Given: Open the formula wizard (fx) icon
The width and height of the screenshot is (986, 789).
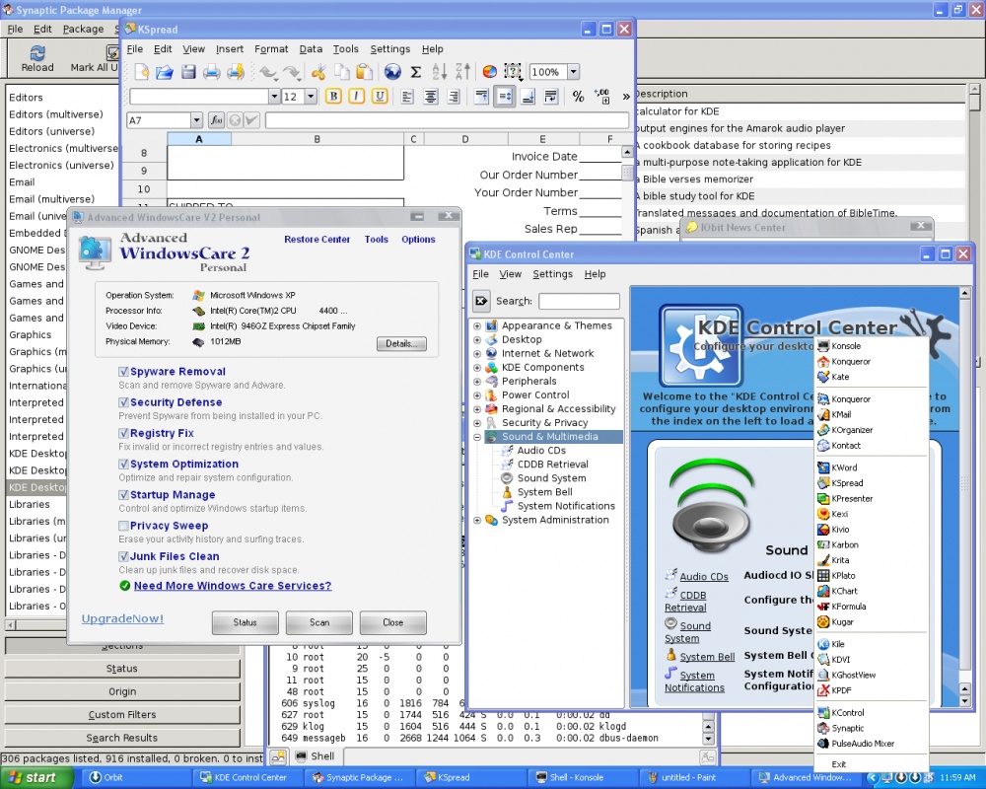Looking at the screenshot, I should (x=217, y=120).
